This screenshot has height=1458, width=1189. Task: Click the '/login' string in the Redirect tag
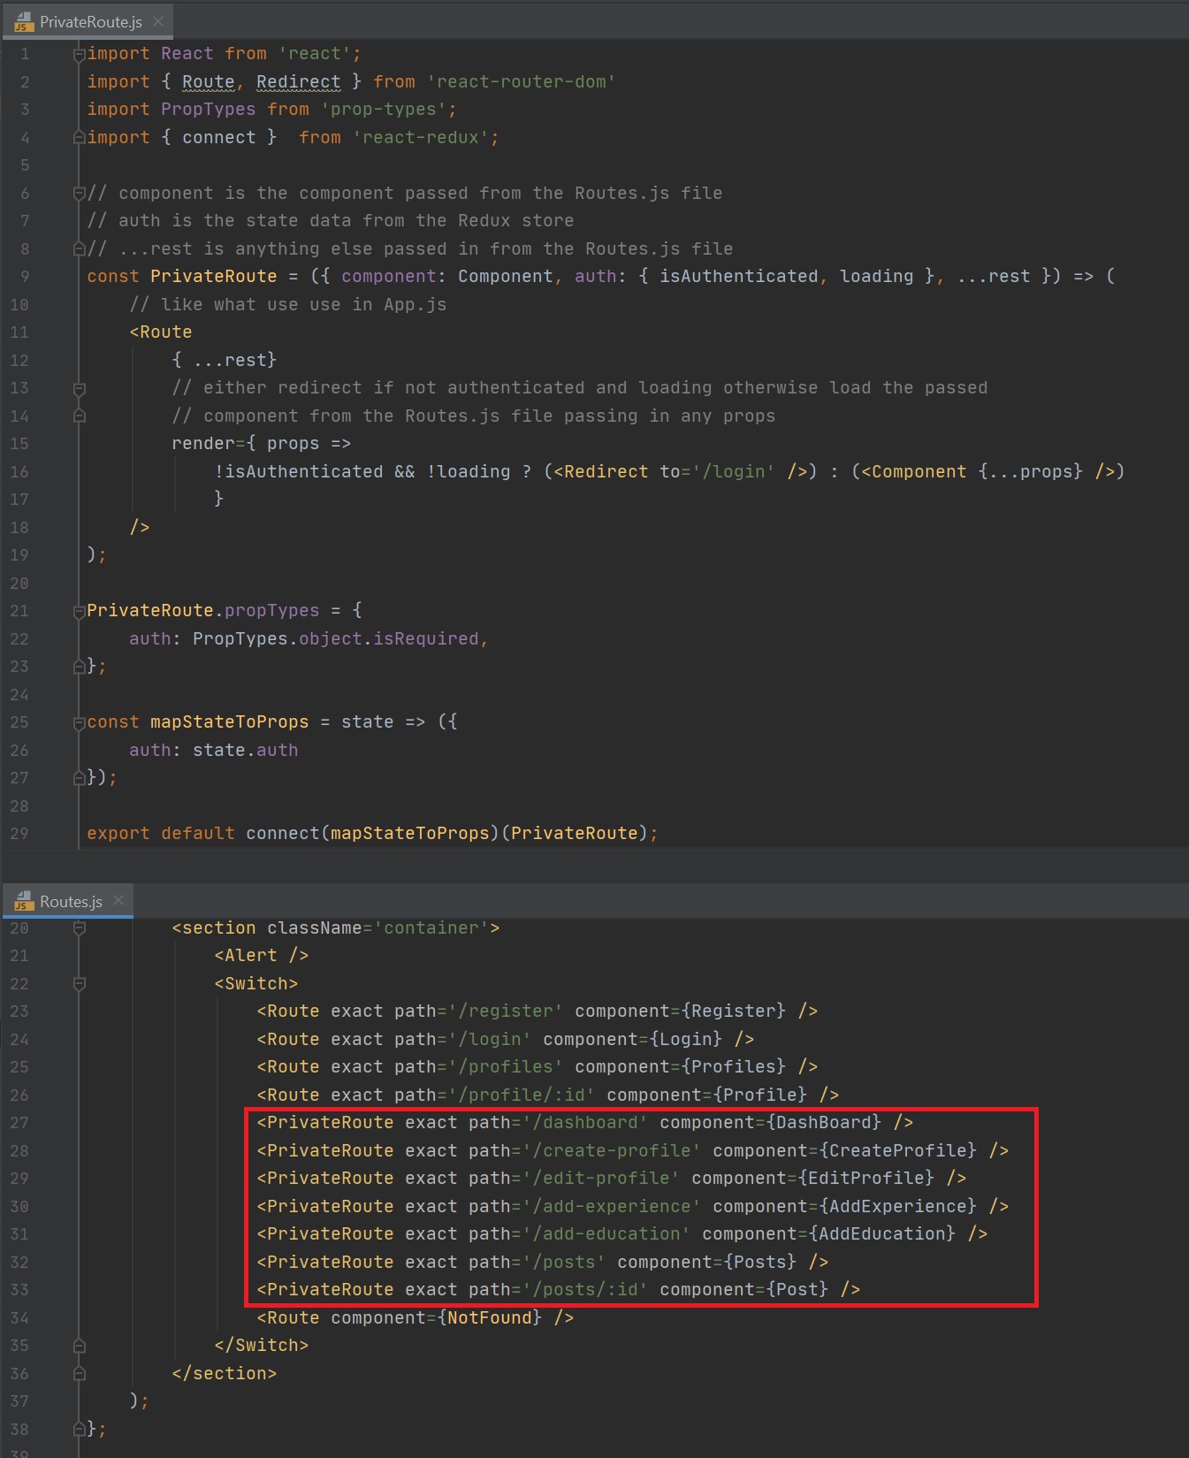click(738, 472)
